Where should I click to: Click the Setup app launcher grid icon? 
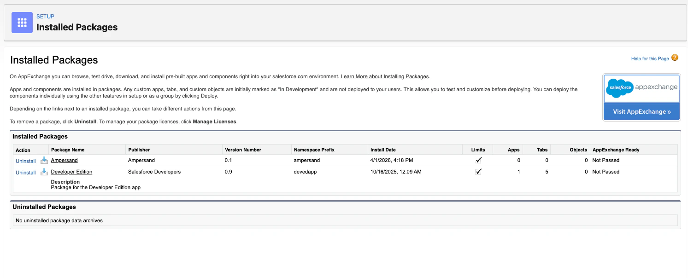(x=22, y=23)
